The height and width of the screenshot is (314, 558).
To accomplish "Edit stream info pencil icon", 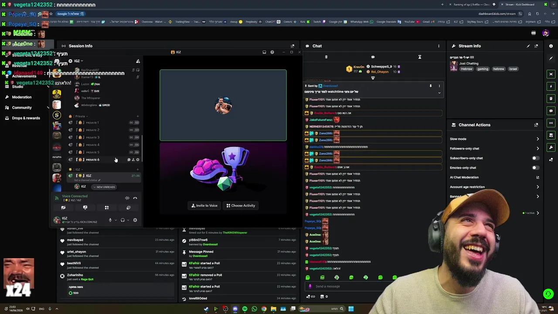I will (528, 46).
